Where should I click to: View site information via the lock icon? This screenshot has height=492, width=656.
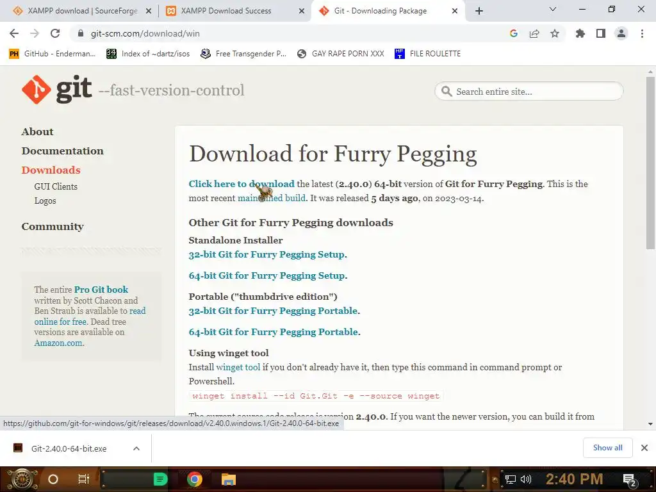pos(81,33)
